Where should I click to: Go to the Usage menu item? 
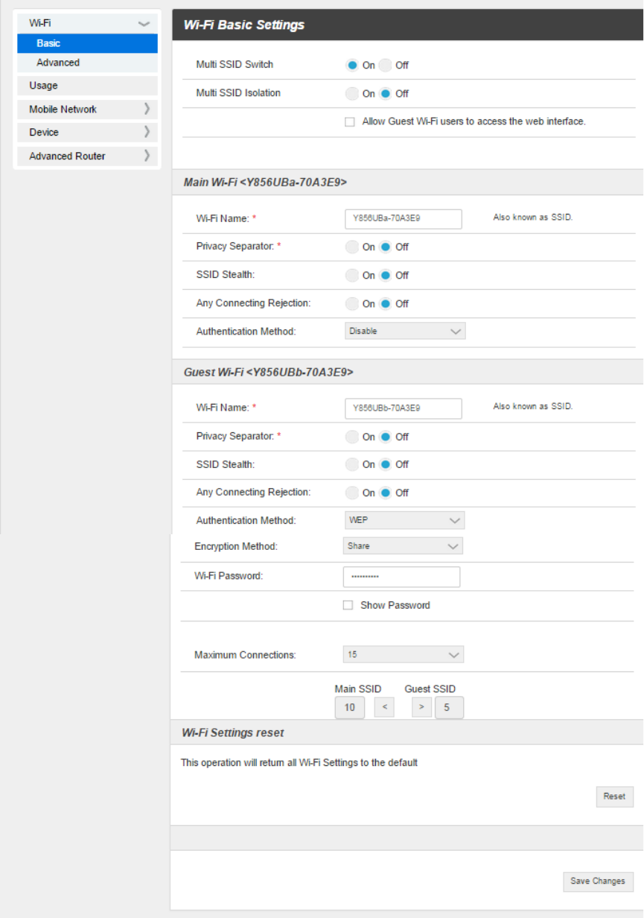[87, 86]
